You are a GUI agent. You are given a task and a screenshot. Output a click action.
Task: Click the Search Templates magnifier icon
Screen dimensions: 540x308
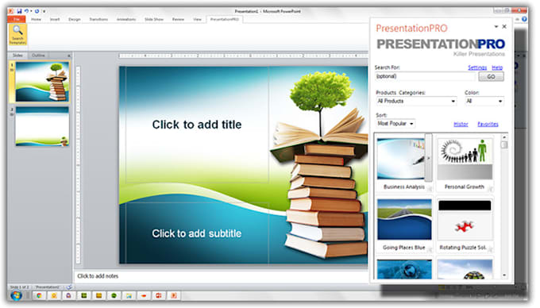[18, 31]
